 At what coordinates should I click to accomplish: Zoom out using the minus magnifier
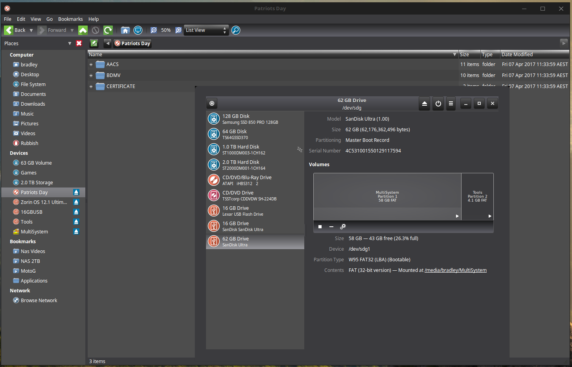click(154, 30)
